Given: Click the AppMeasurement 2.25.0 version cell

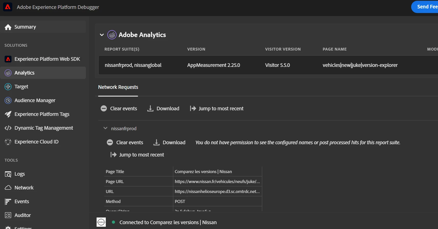Looking at the screenshot, I should pyautogui.click(x=214, y=65).
